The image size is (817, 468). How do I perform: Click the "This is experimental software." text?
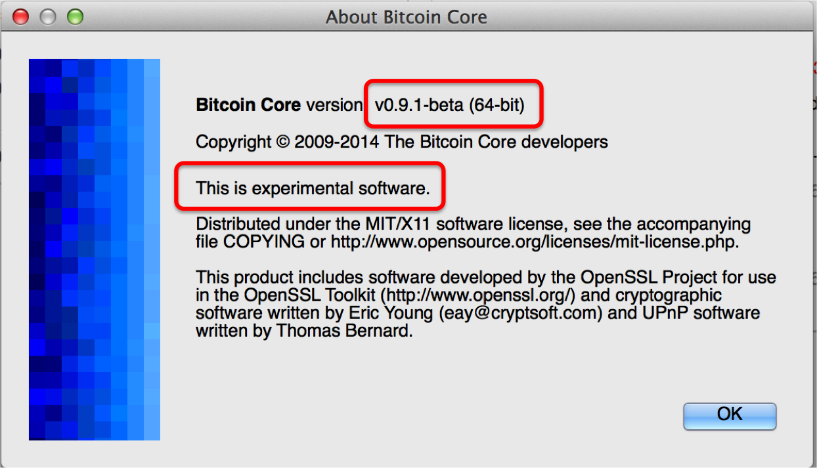coord(313,189)
